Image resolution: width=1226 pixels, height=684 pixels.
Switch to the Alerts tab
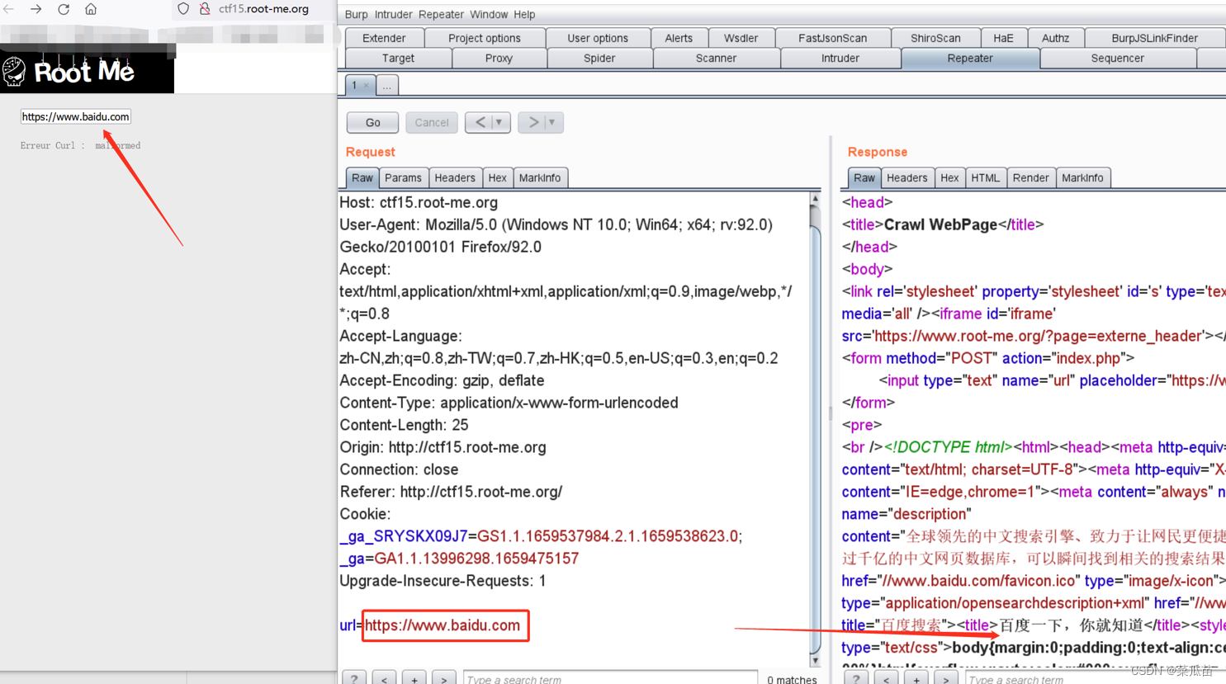click(x=679, y=38)
